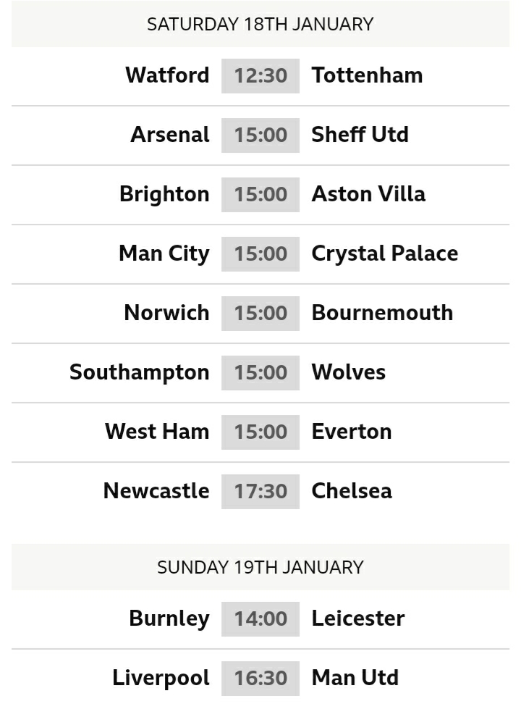Open Norwich fixture link
This screenshot has height=717, width=521.
click(167, 313)
